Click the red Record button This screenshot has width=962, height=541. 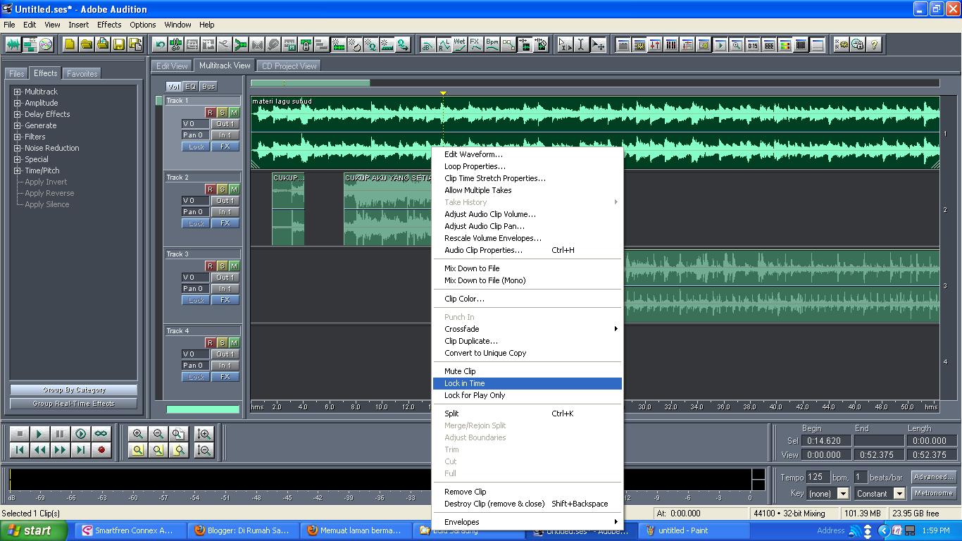[101, 450]
